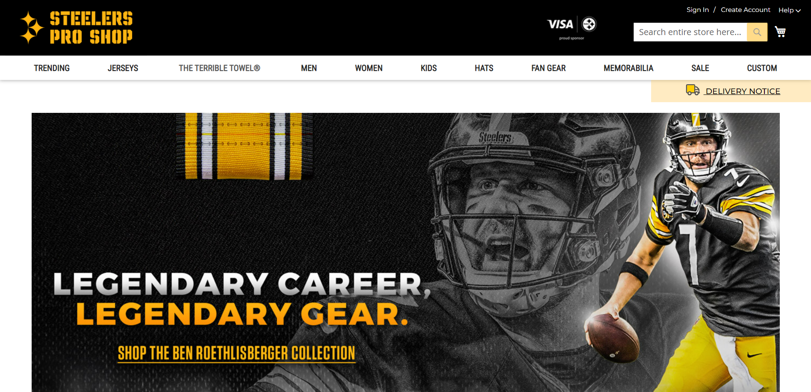Click the search magnifier button
This screenshot has width=811, height=392.
pyautogui.click(x=757, y=32)
